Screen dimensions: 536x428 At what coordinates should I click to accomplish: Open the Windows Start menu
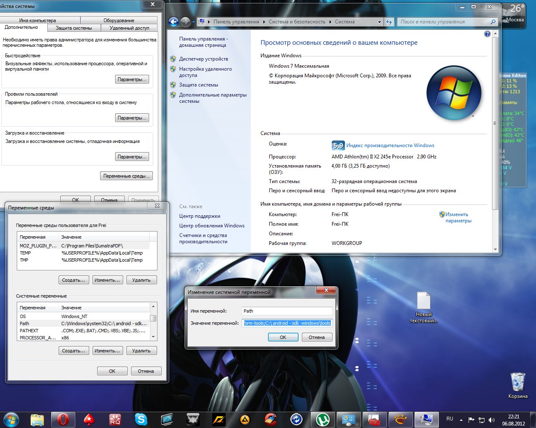click(x=11, y=419)
